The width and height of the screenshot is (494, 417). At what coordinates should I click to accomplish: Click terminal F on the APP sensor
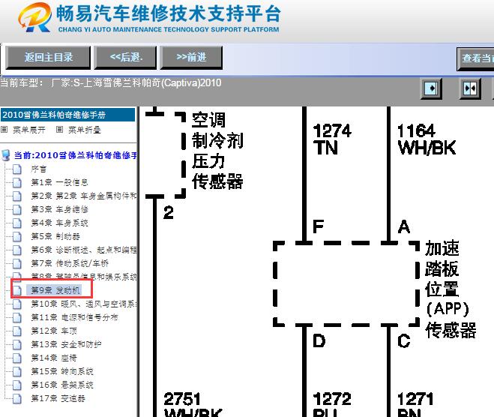point(318,226)
